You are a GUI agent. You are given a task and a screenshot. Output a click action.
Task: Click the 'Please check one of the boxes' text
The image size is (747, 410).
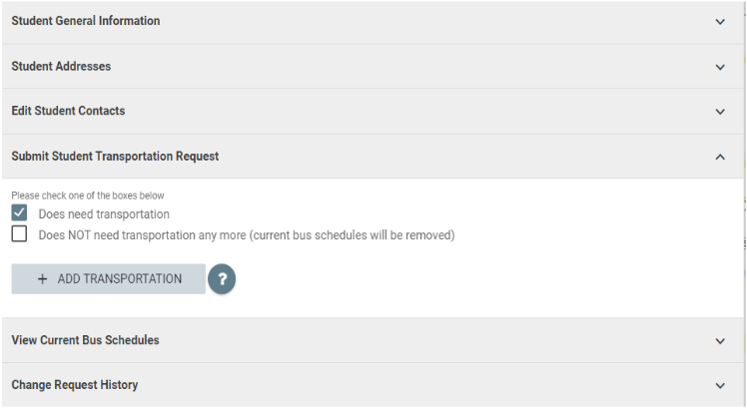(88, 196)
